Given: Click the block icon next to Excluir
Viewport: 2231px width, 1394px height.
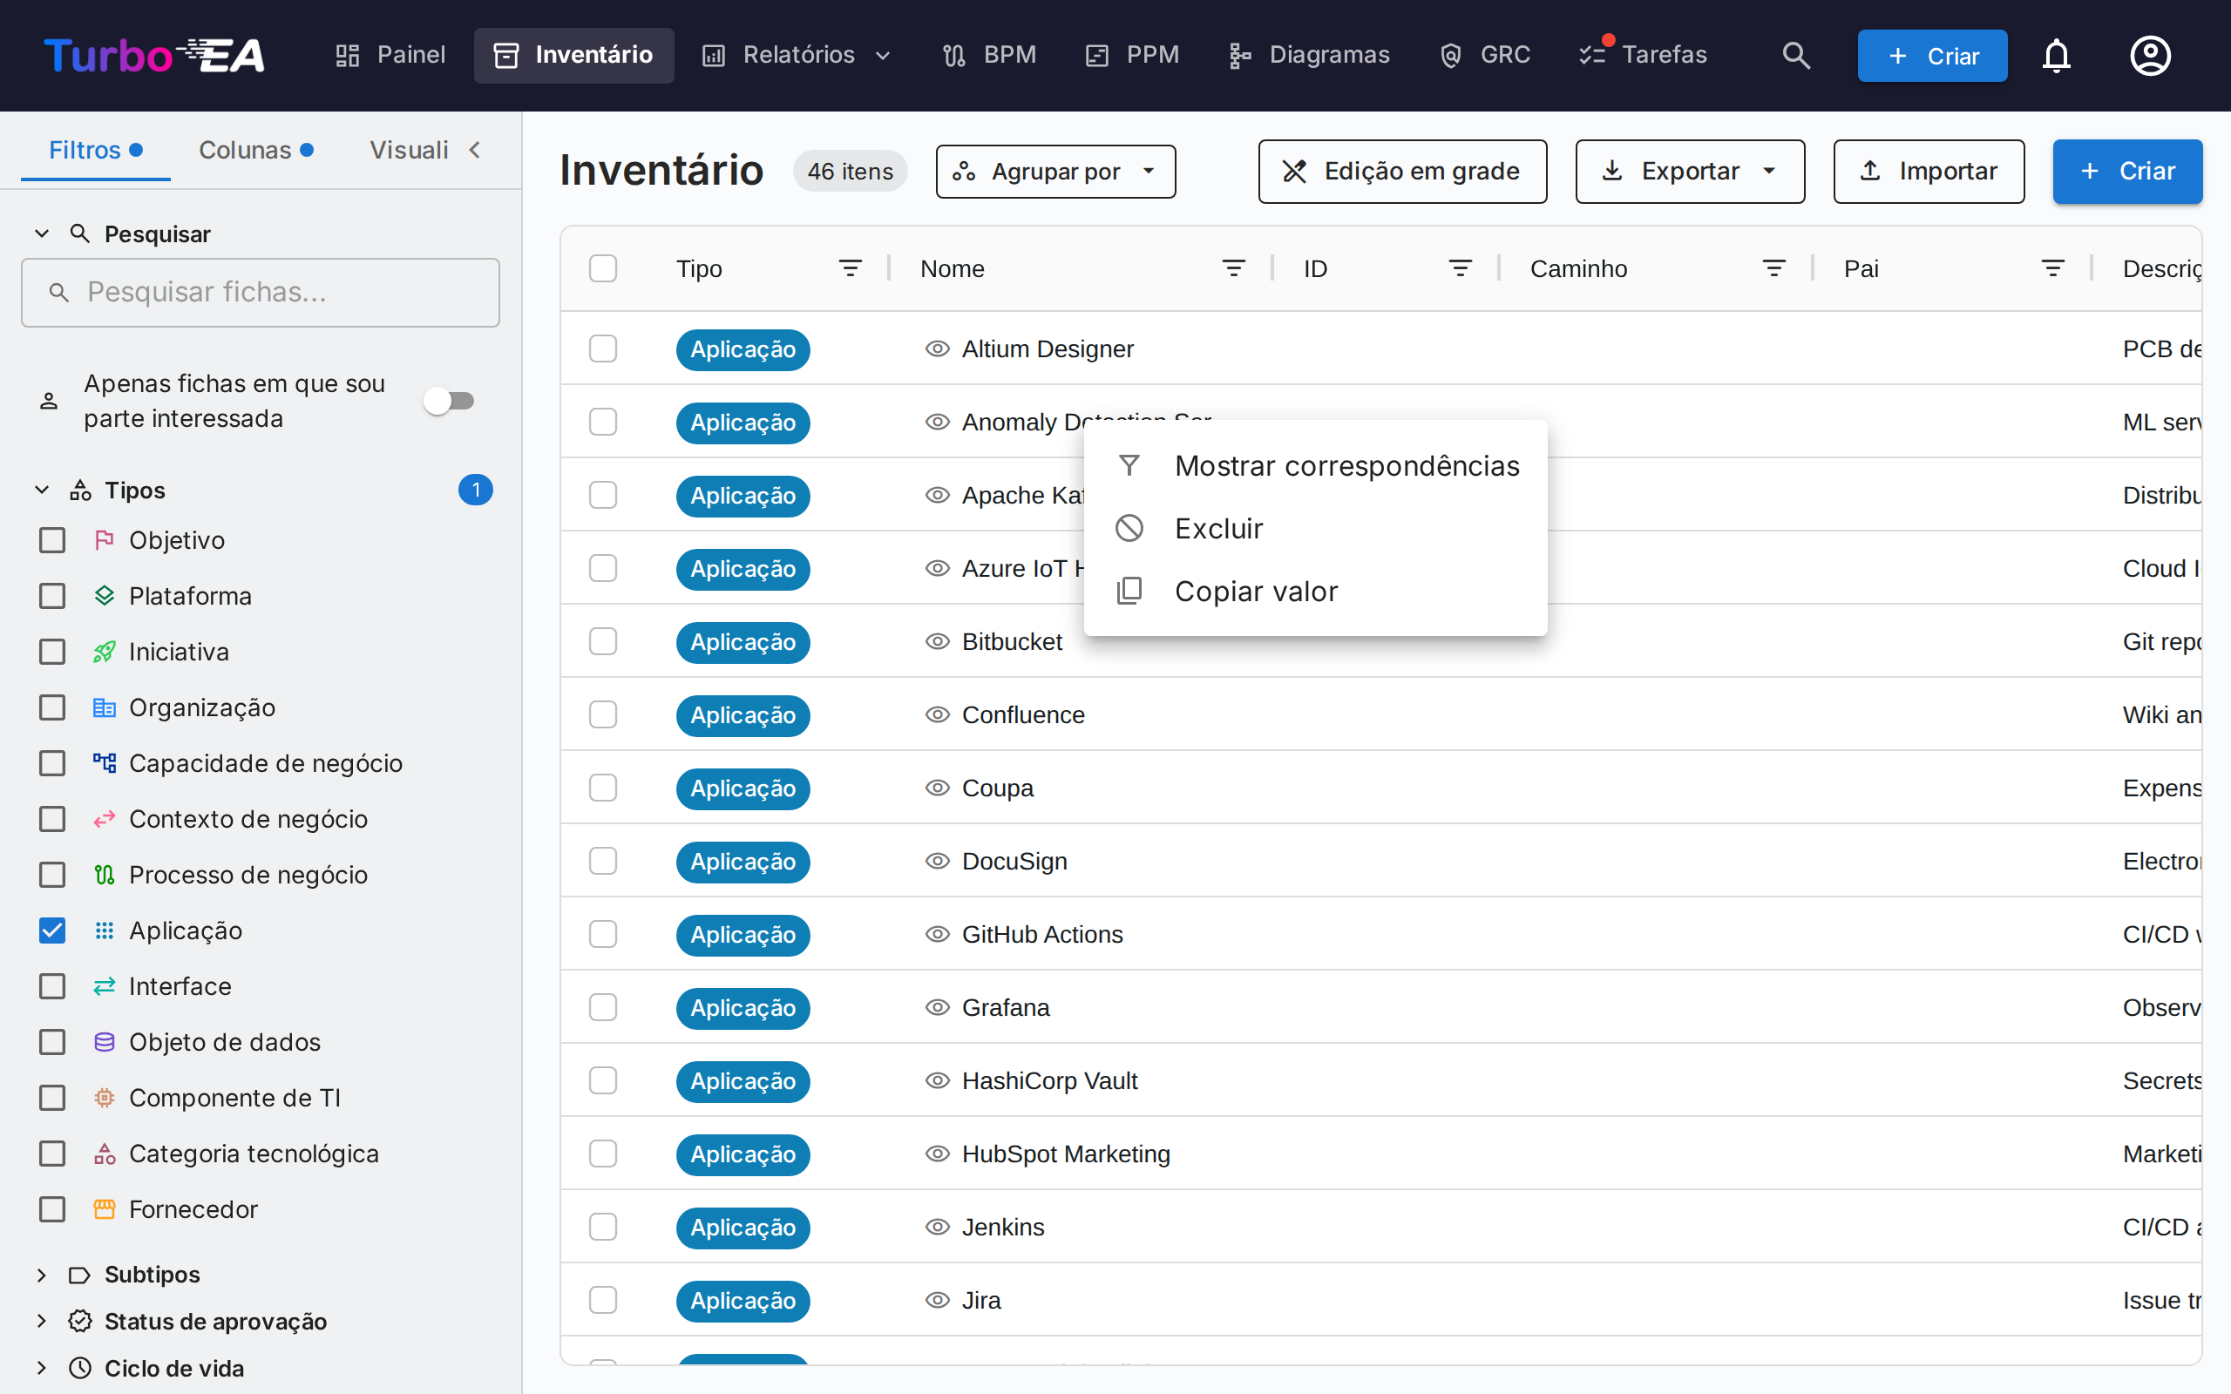Looking at the screenshot, I should coord(1129,528).
